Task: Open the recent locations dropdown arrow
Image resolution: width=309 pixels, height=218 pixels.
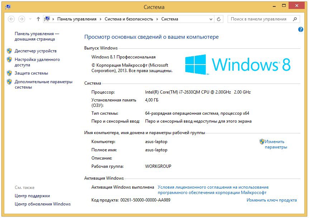Action: pos(30,19)
